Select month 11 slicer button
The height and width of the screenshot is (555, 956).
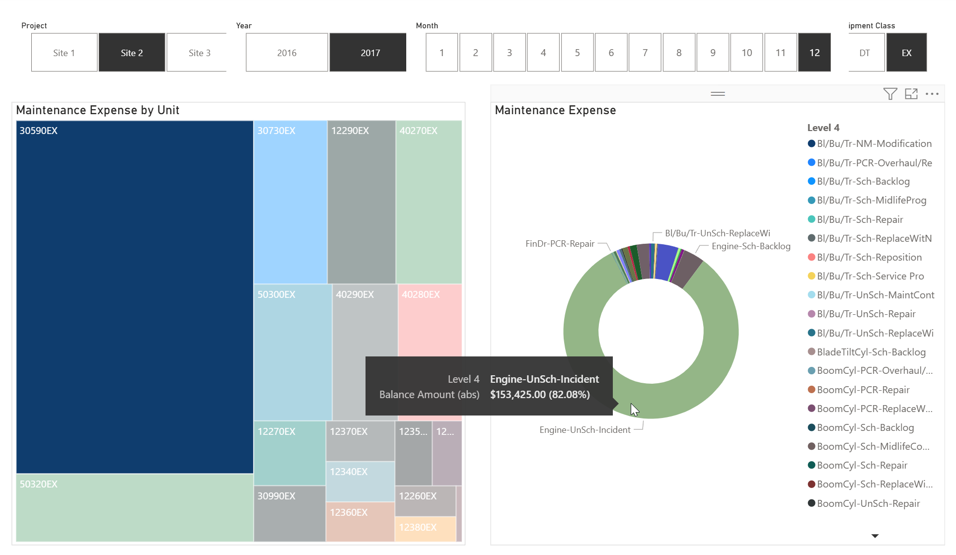(780, 53)
